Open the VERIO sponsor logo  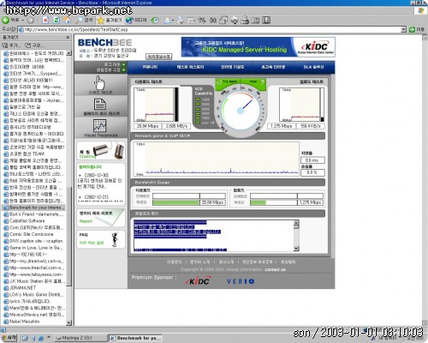tap(241, 281)
